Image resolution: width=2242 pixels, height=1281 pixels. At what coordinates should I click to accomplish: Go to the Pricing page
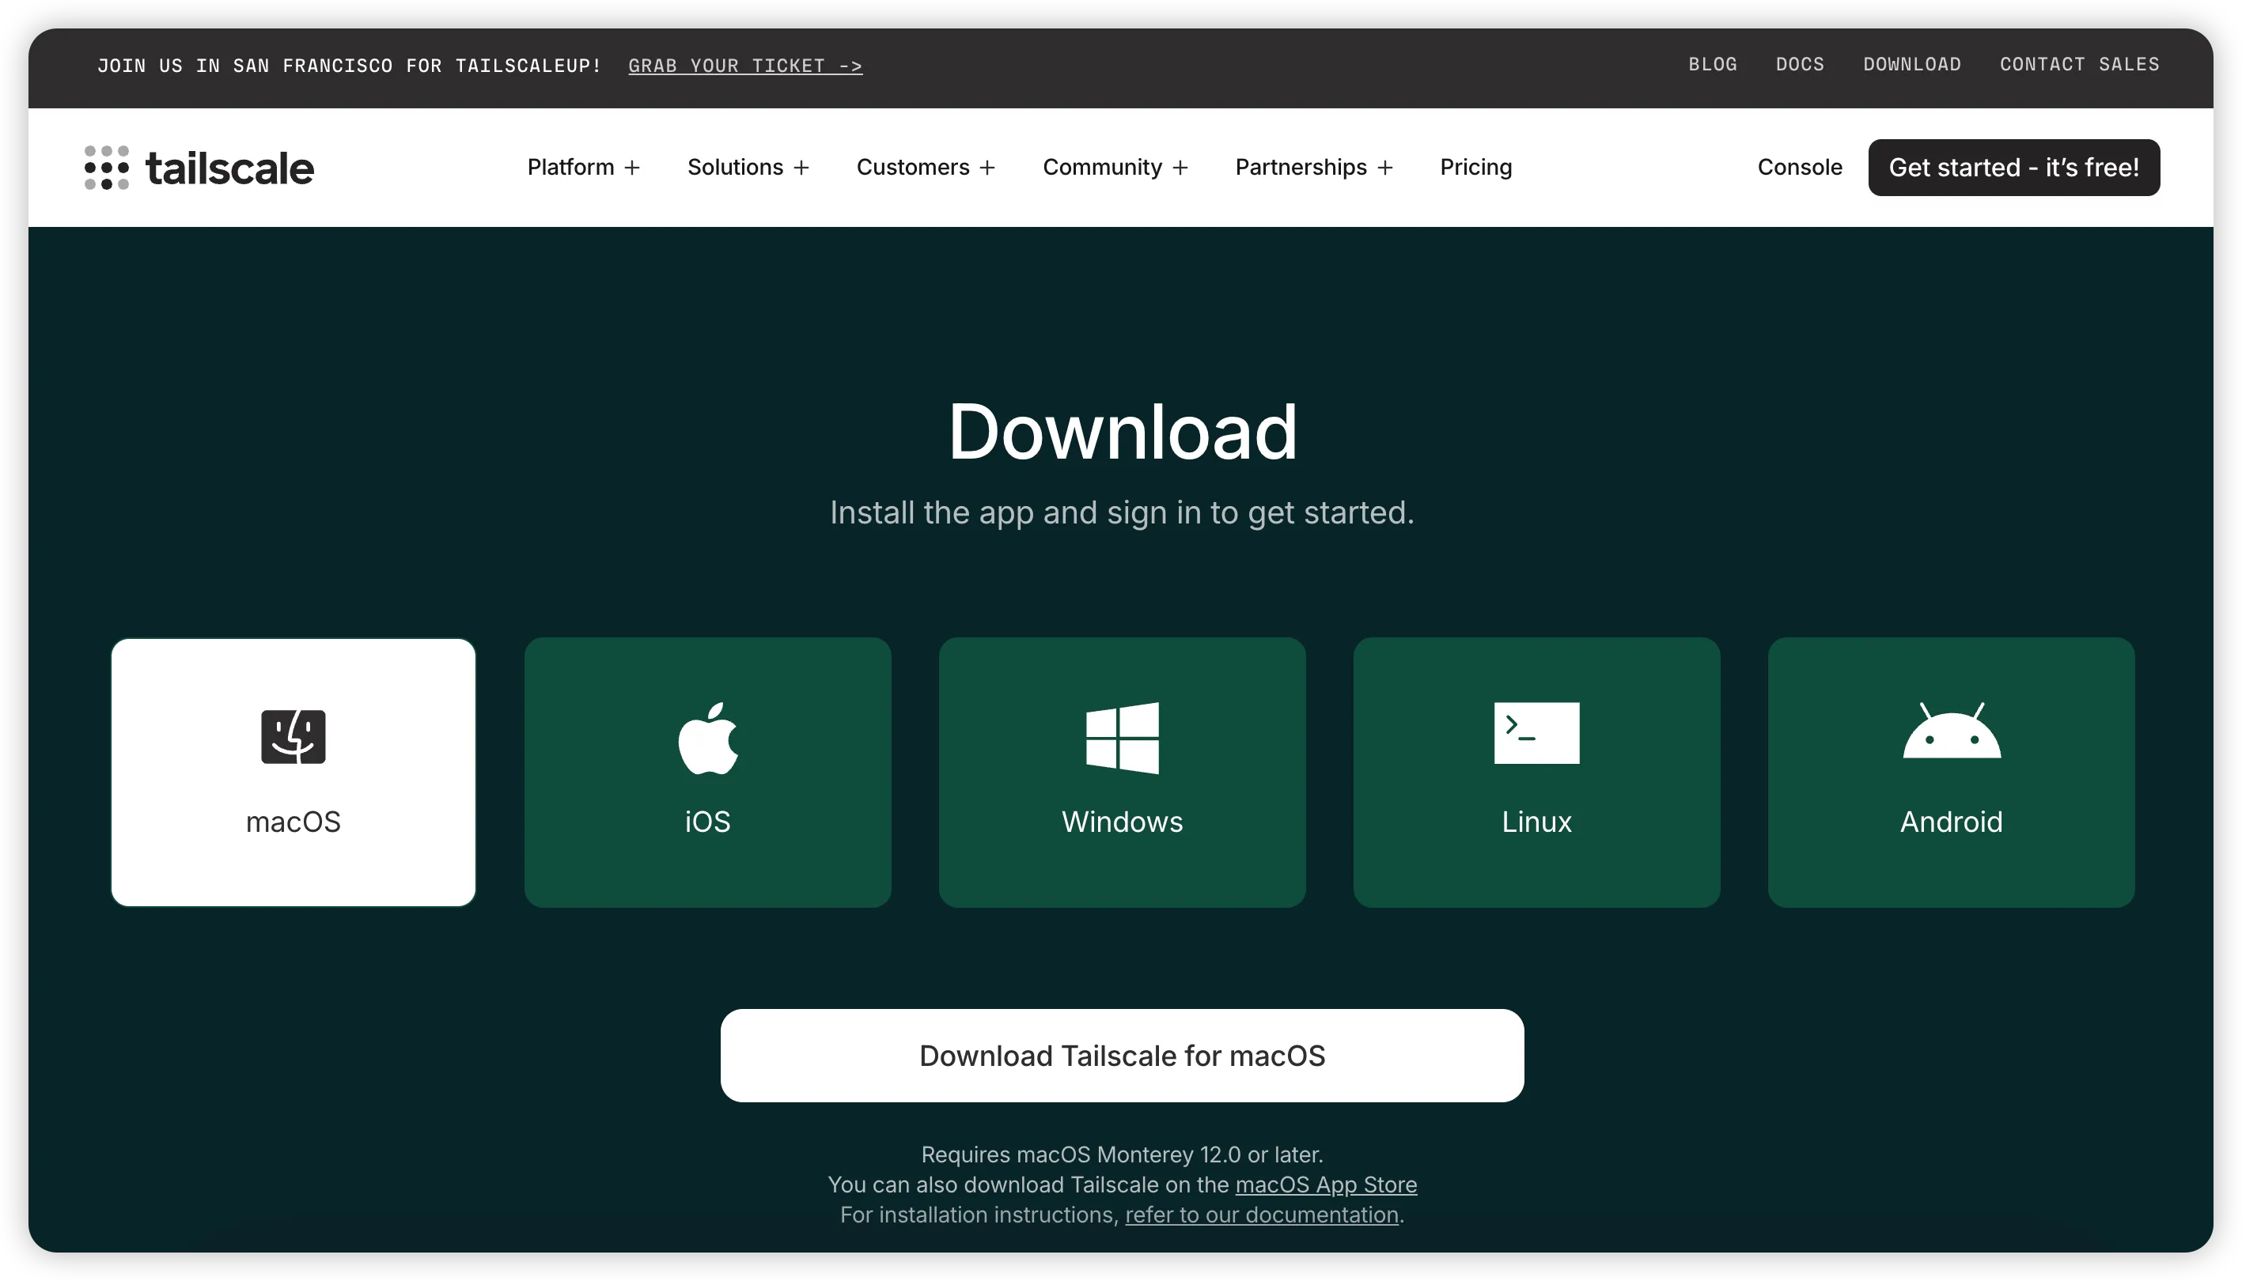pyautogui.click(x=1475, y=167)
